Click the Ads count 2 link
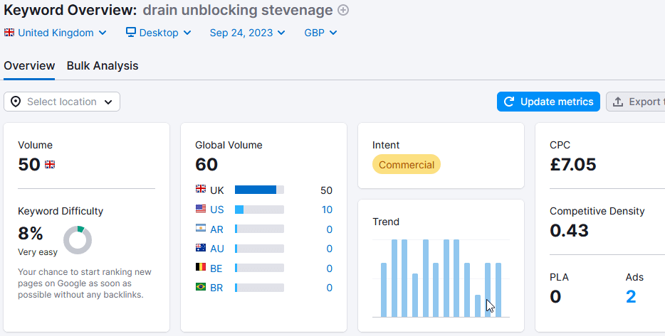 (631, 296)
